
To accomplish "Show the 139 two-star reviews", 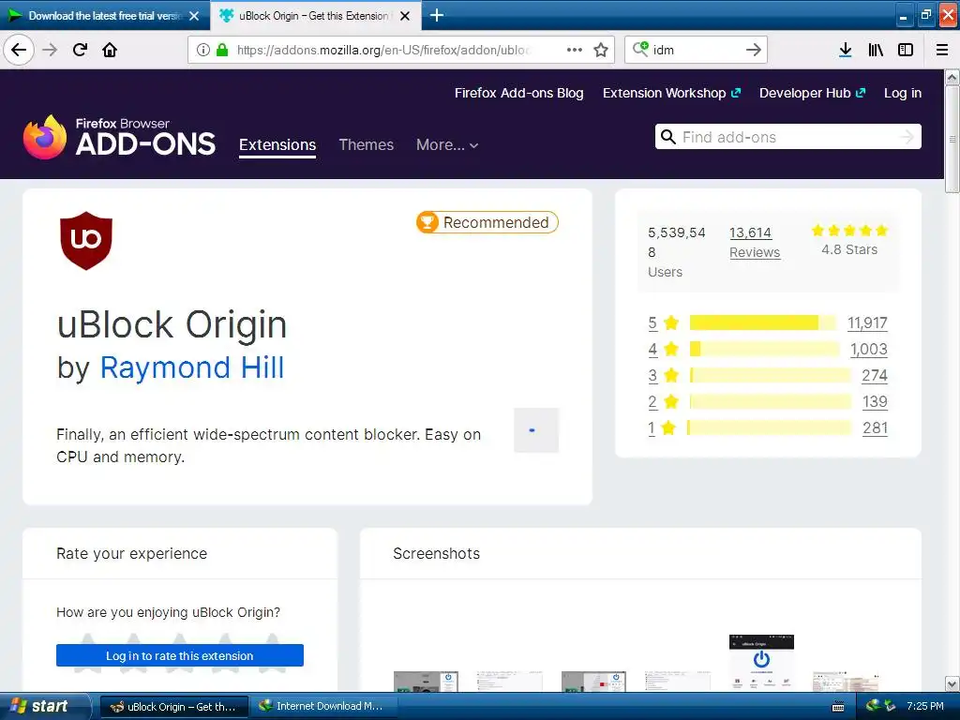I will (875, 401).
